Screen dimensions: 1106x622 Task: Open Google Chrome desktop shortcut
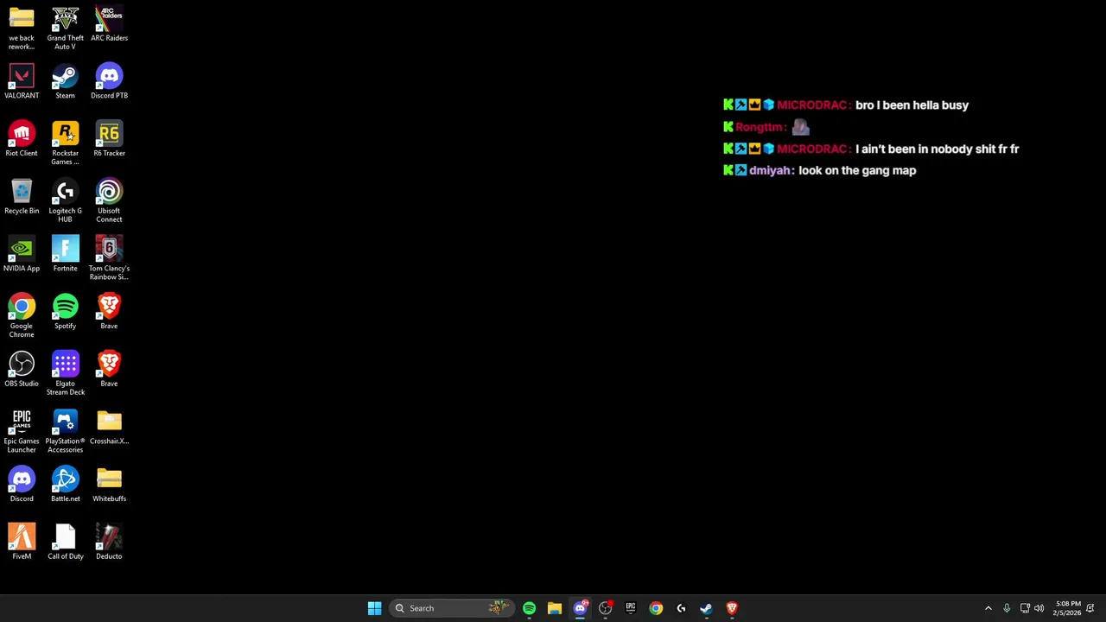pyautogui.click(x=22, y=315)
